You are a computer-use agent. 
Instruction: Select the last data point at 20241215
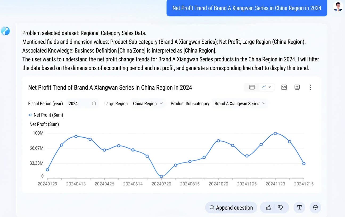point(304,164)
